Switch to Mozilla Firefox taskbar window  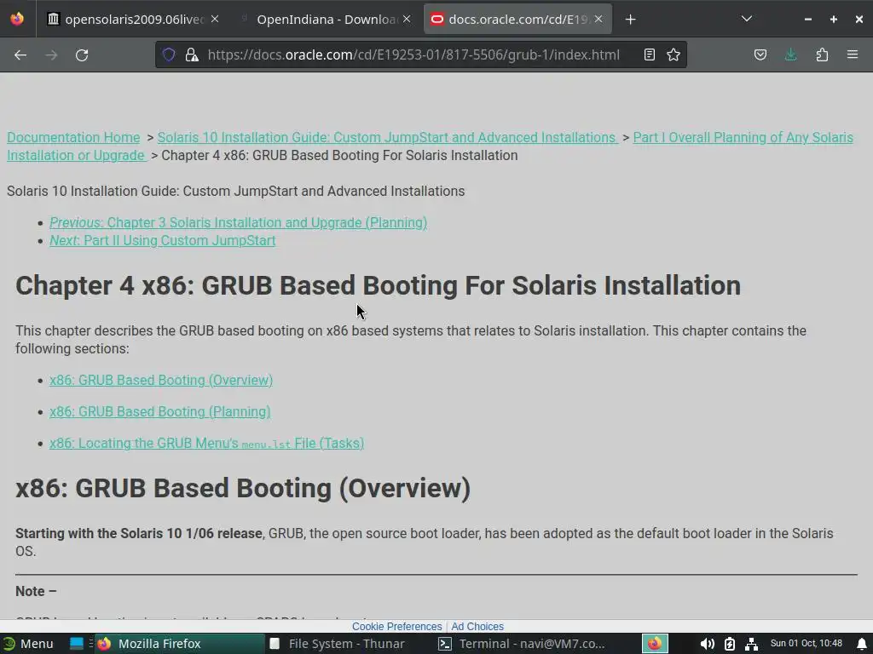[179, 644]
